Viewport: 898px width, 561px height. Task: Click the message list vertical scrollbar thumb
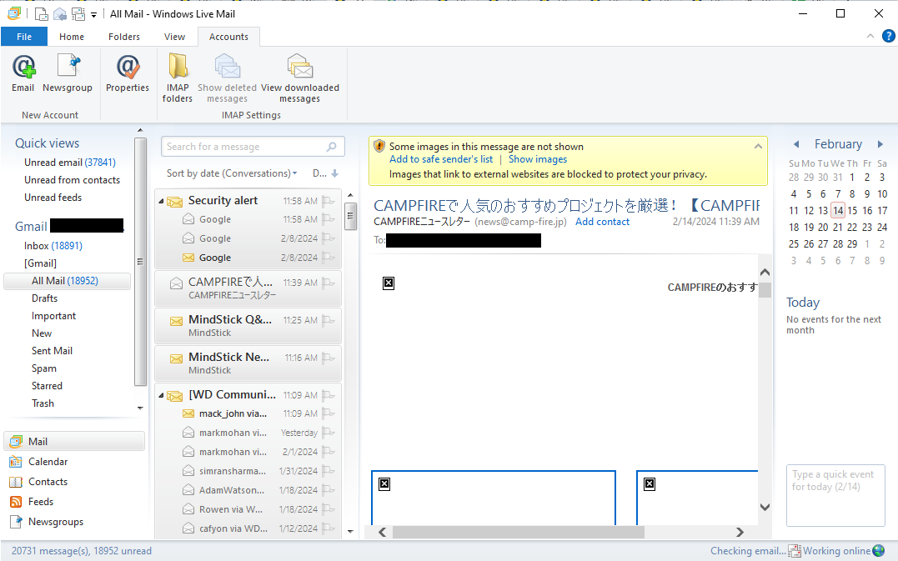coord(350,216)
